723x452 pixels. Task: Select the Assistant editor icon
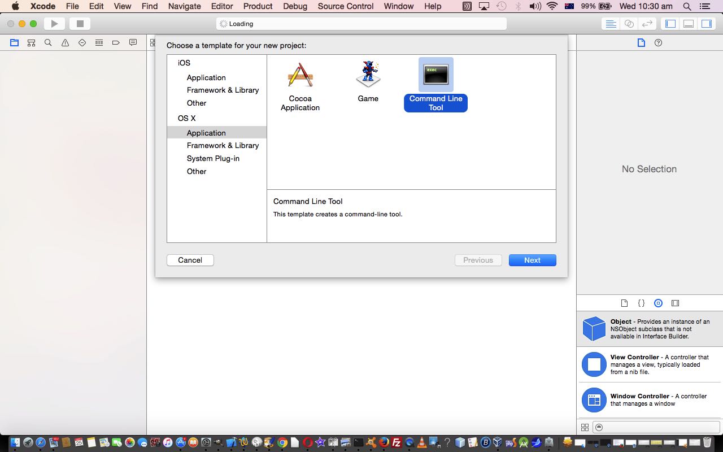click(x=629, y=24)
